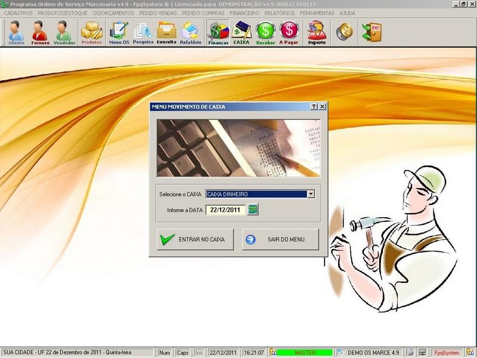Open the calendar picker beside the date
The height and width of the screenshot is (358, 477).
coord(253,210)
